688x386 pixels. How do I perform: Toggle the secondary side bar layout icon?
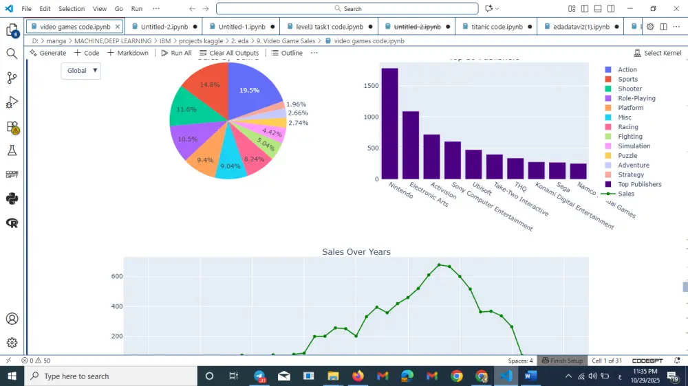tap(611, 9)
